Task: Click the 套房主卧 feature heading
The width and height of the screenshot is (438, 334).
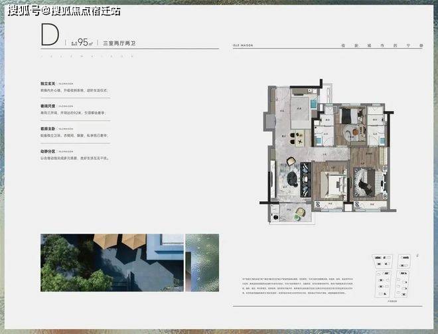Action: [x=48, y=129]
